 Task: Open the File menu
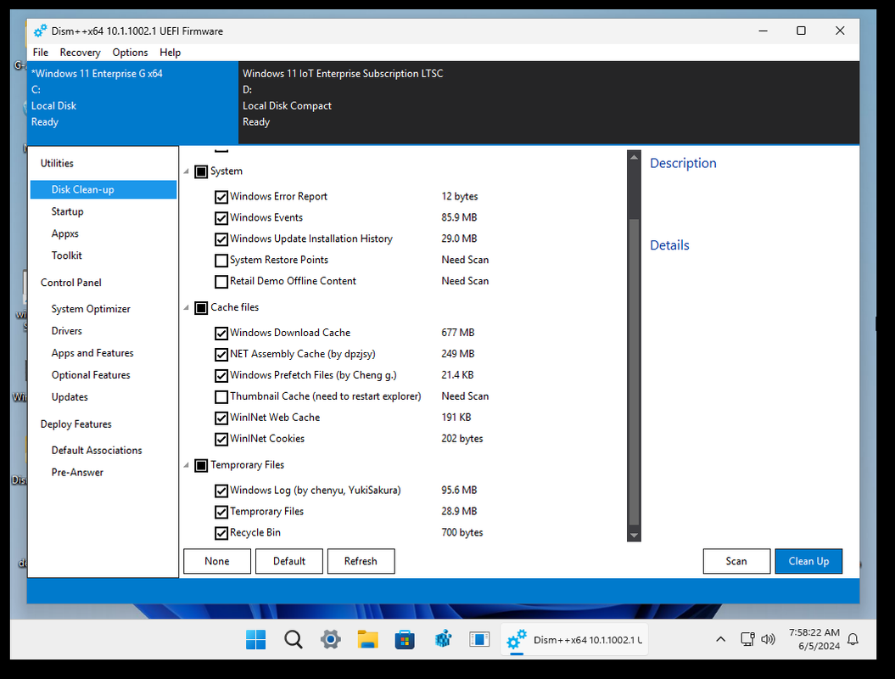click(x=41, y=53)
